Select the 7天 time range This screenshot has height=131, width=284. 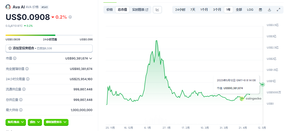tap(193, 10)
